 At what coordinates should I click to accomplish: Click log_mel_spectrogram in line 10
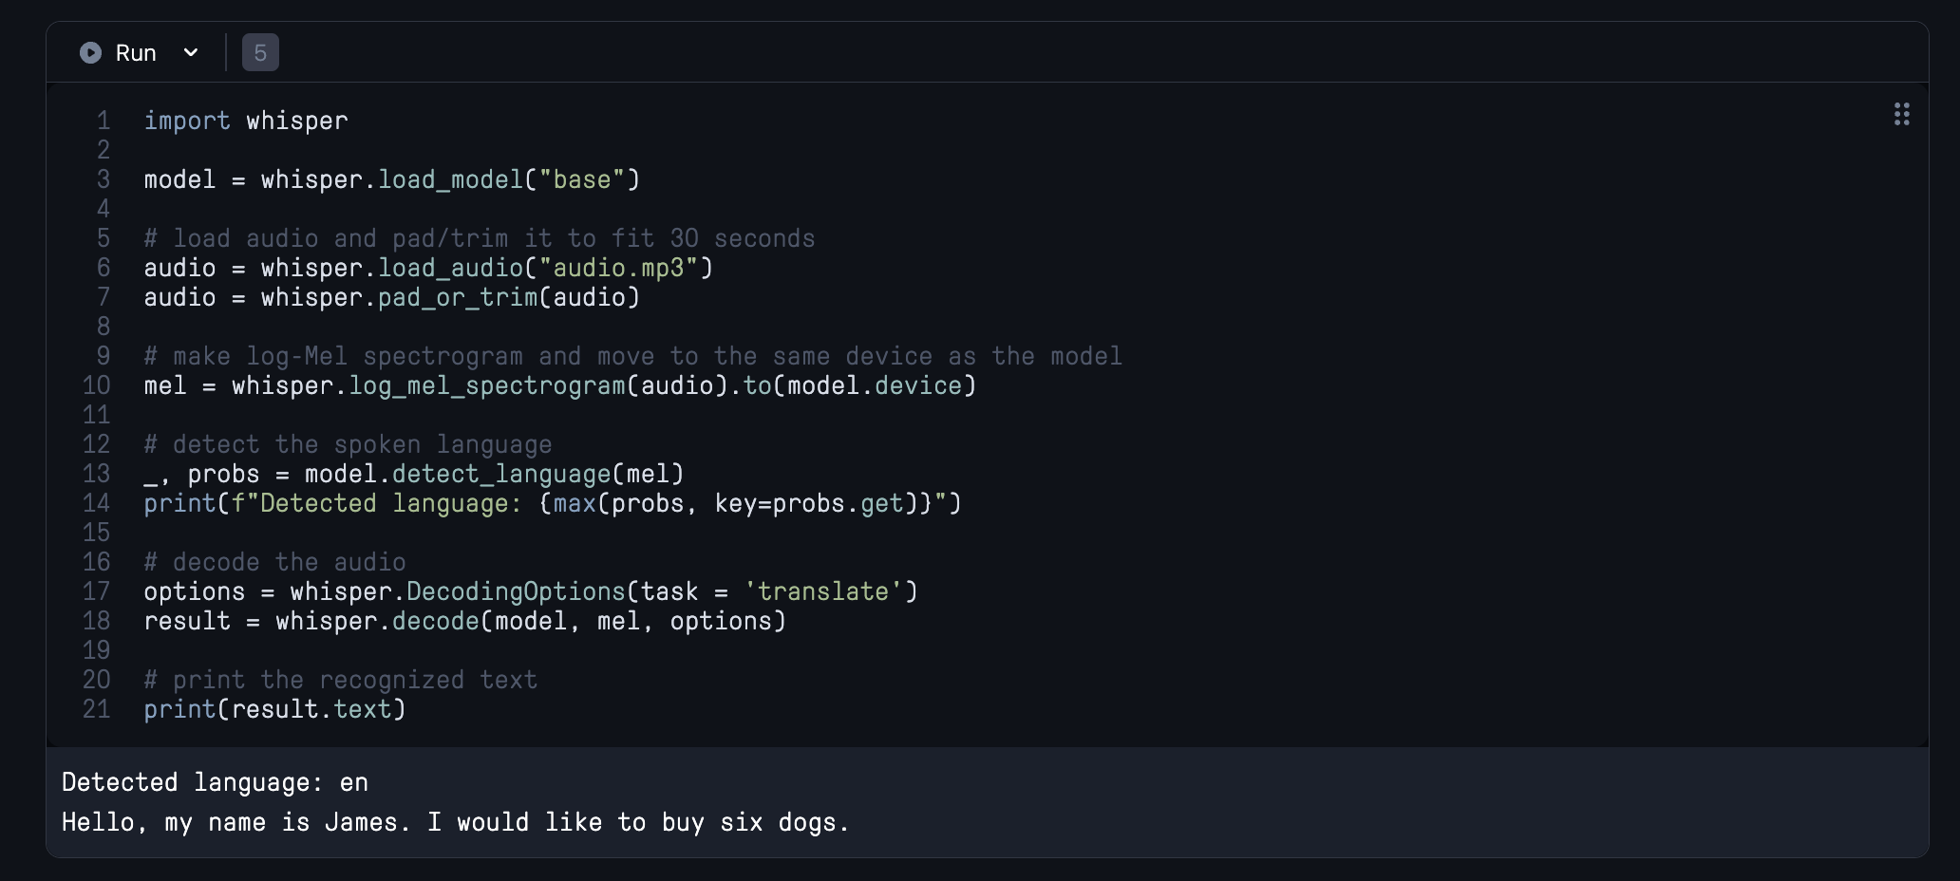pos(487,385)
